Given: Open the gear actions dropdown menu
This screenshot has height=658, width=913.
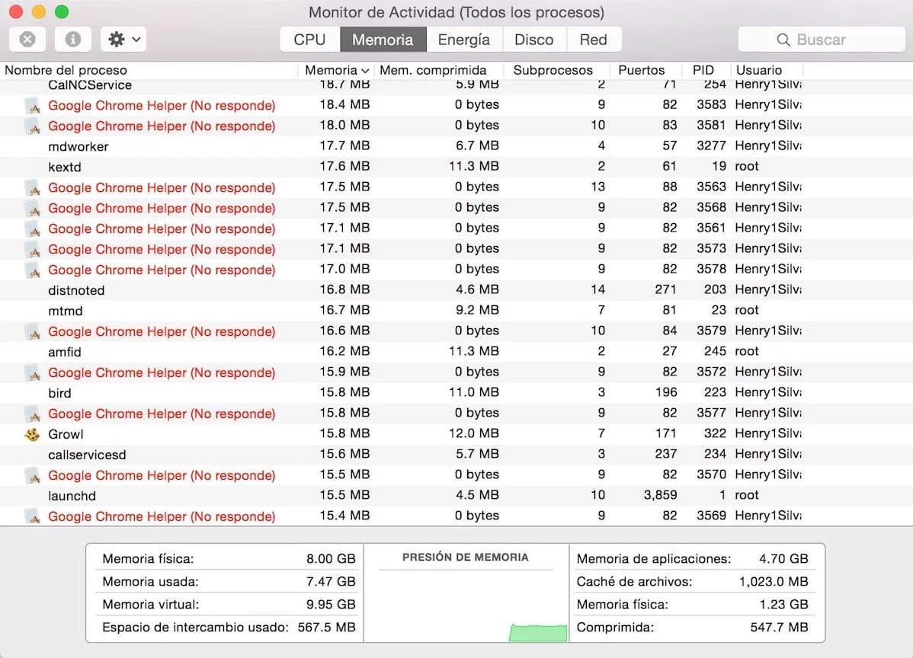Looking at the screenshot, I should pos(123,40).
